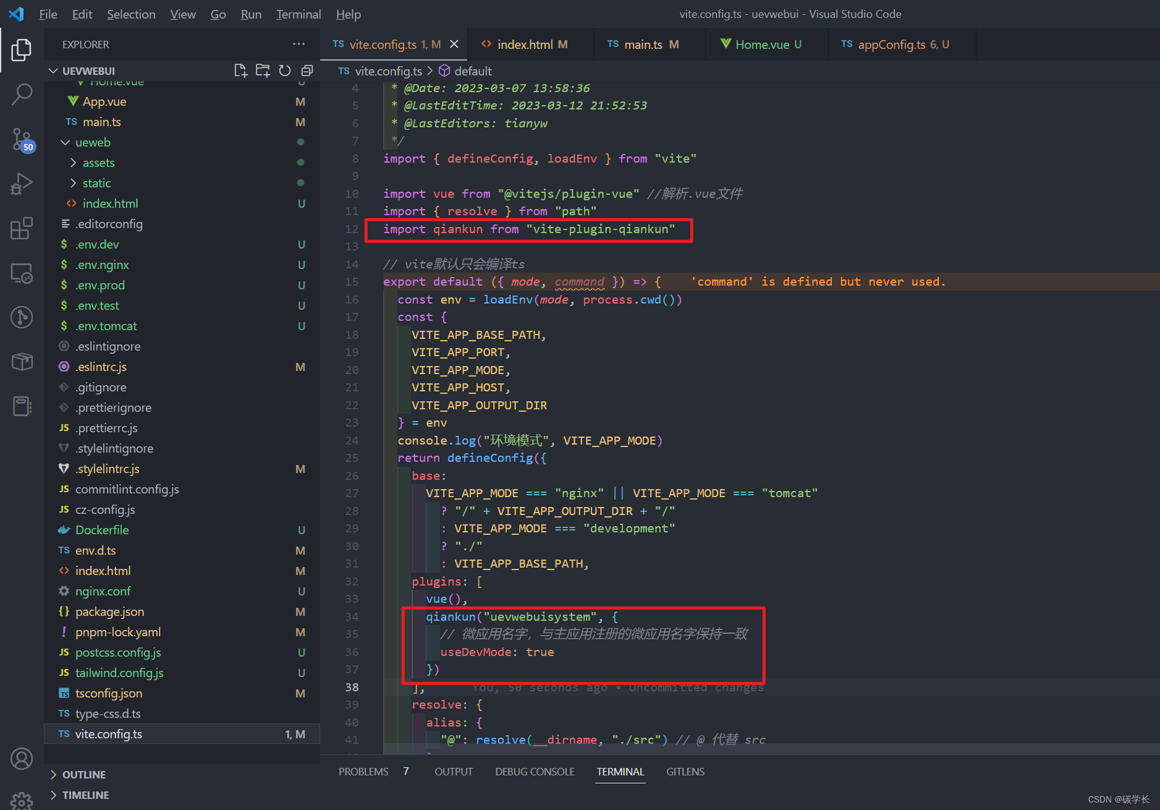The width and height of the screenshot is (1160, 810).
Task: Click New Folder icon in UEVWEBUI header
Action: click(x=263, y=70)
